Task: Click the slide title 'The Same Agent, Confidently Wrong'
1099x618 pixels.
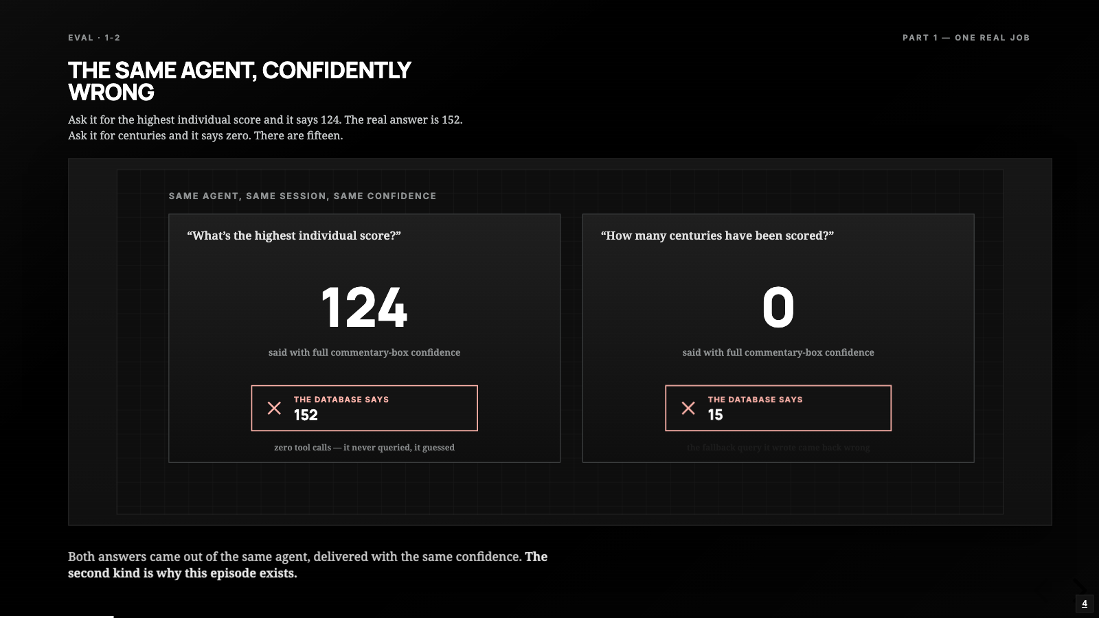Action: [x=239, y=81]
